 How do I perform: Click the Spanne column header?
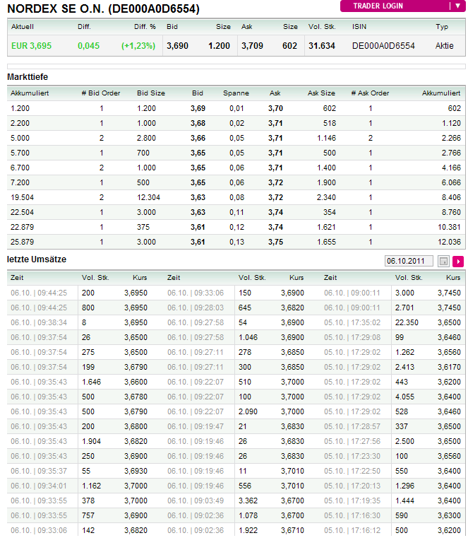pos(236,93)
